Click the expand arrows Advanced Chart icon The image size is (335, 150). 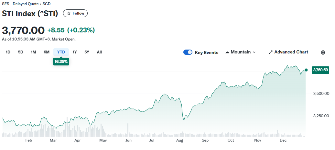271,52
